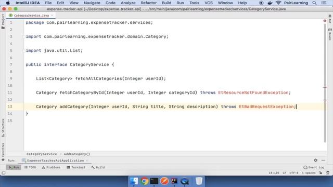Open Terminal app from the dock

tap(154, 181)
